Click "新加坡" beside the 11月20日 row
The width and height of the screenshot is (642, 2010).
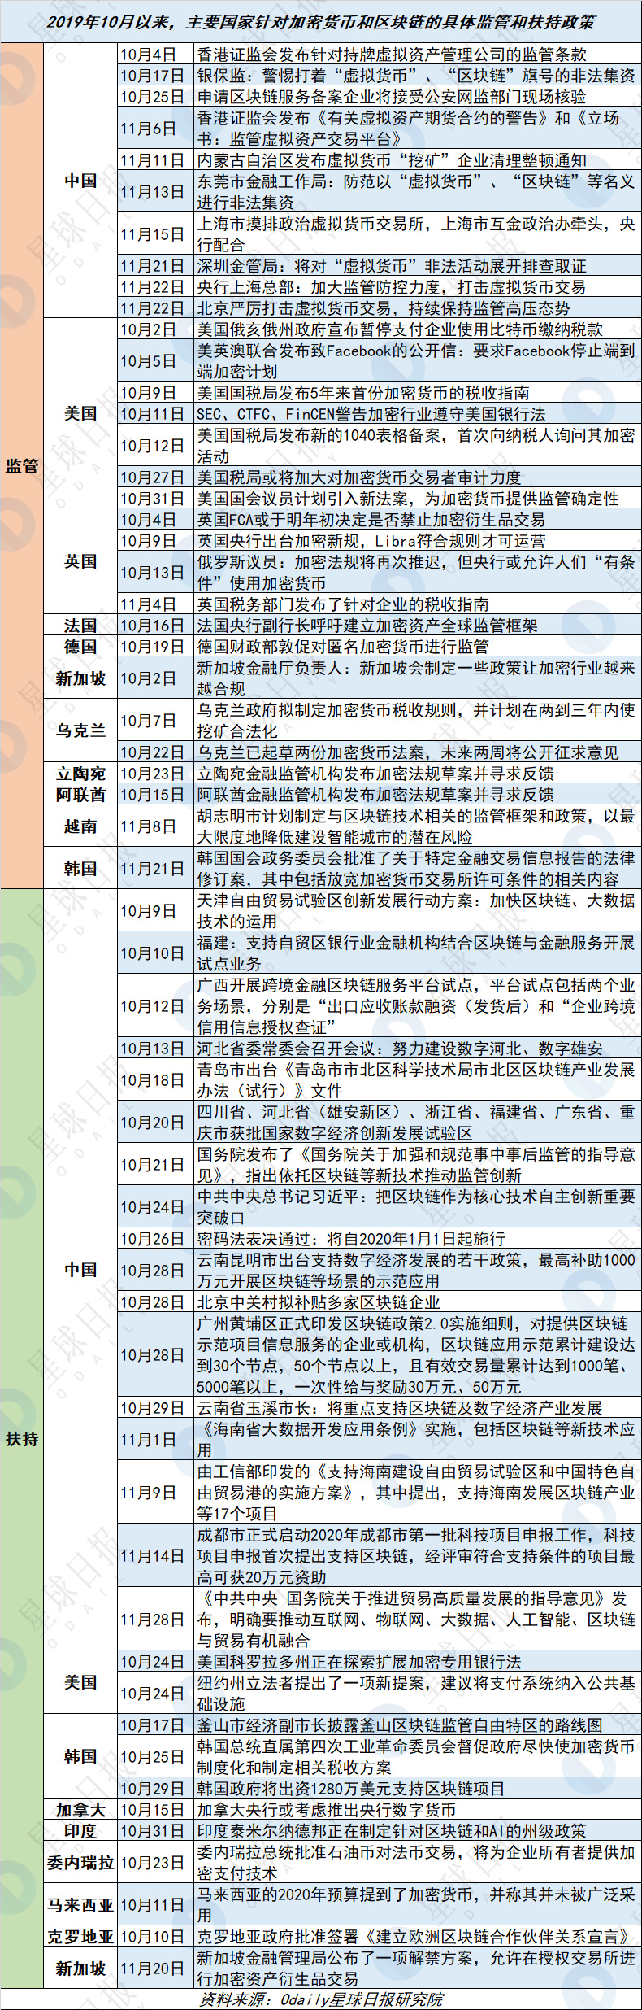coord(80,1969)
